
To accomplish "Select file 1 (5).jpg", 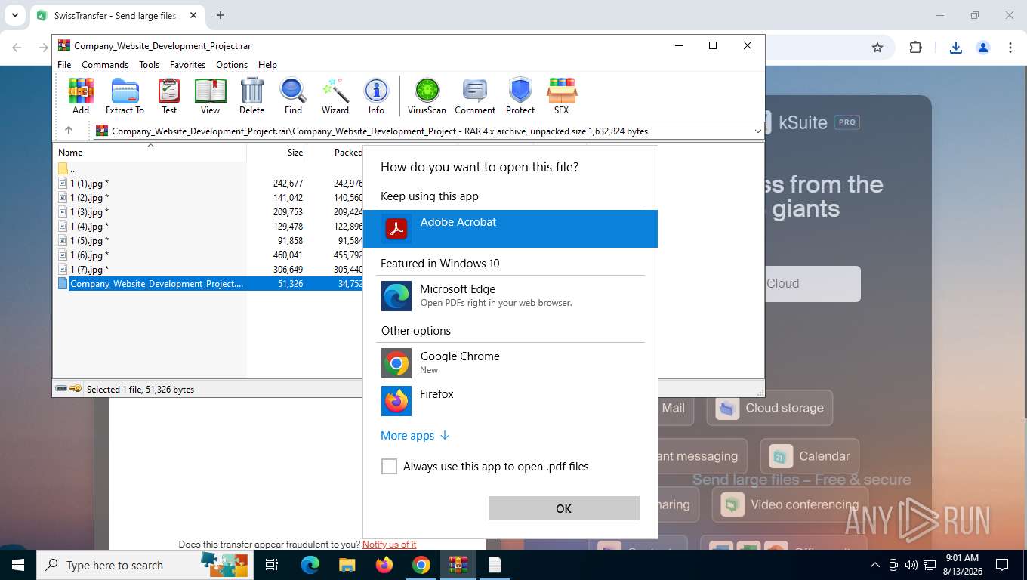I will [x=89, y=241].
